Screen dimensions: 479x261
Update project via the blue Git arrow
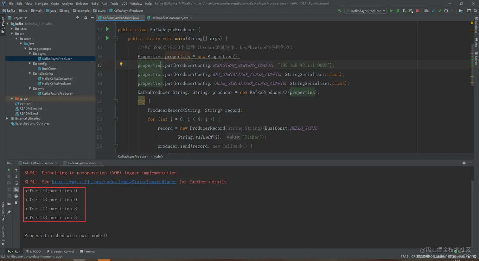pos(433,11)
